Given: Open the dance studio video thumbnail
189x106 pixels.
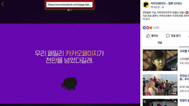Looking at the screenshot, I should (160, 103).
